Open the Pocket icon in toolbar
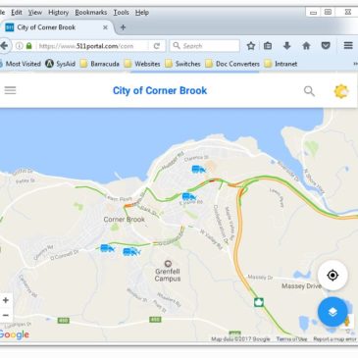Image resolution: width=358 pixels, height=358 pixels. (326, 46)
